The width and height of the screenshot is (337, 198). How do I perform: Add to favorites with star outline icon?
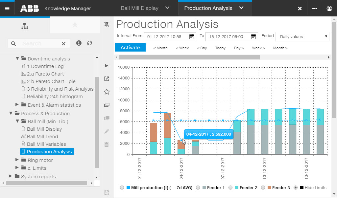pos(107,92)
